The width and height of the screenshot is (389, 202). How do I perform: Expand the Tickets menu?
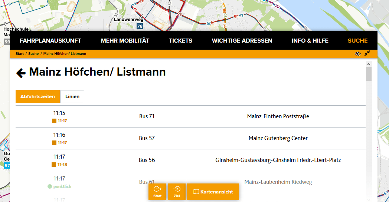click(180, 41)
